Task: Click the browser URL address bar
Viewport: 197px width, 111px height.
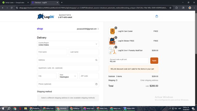Action: 93,8
